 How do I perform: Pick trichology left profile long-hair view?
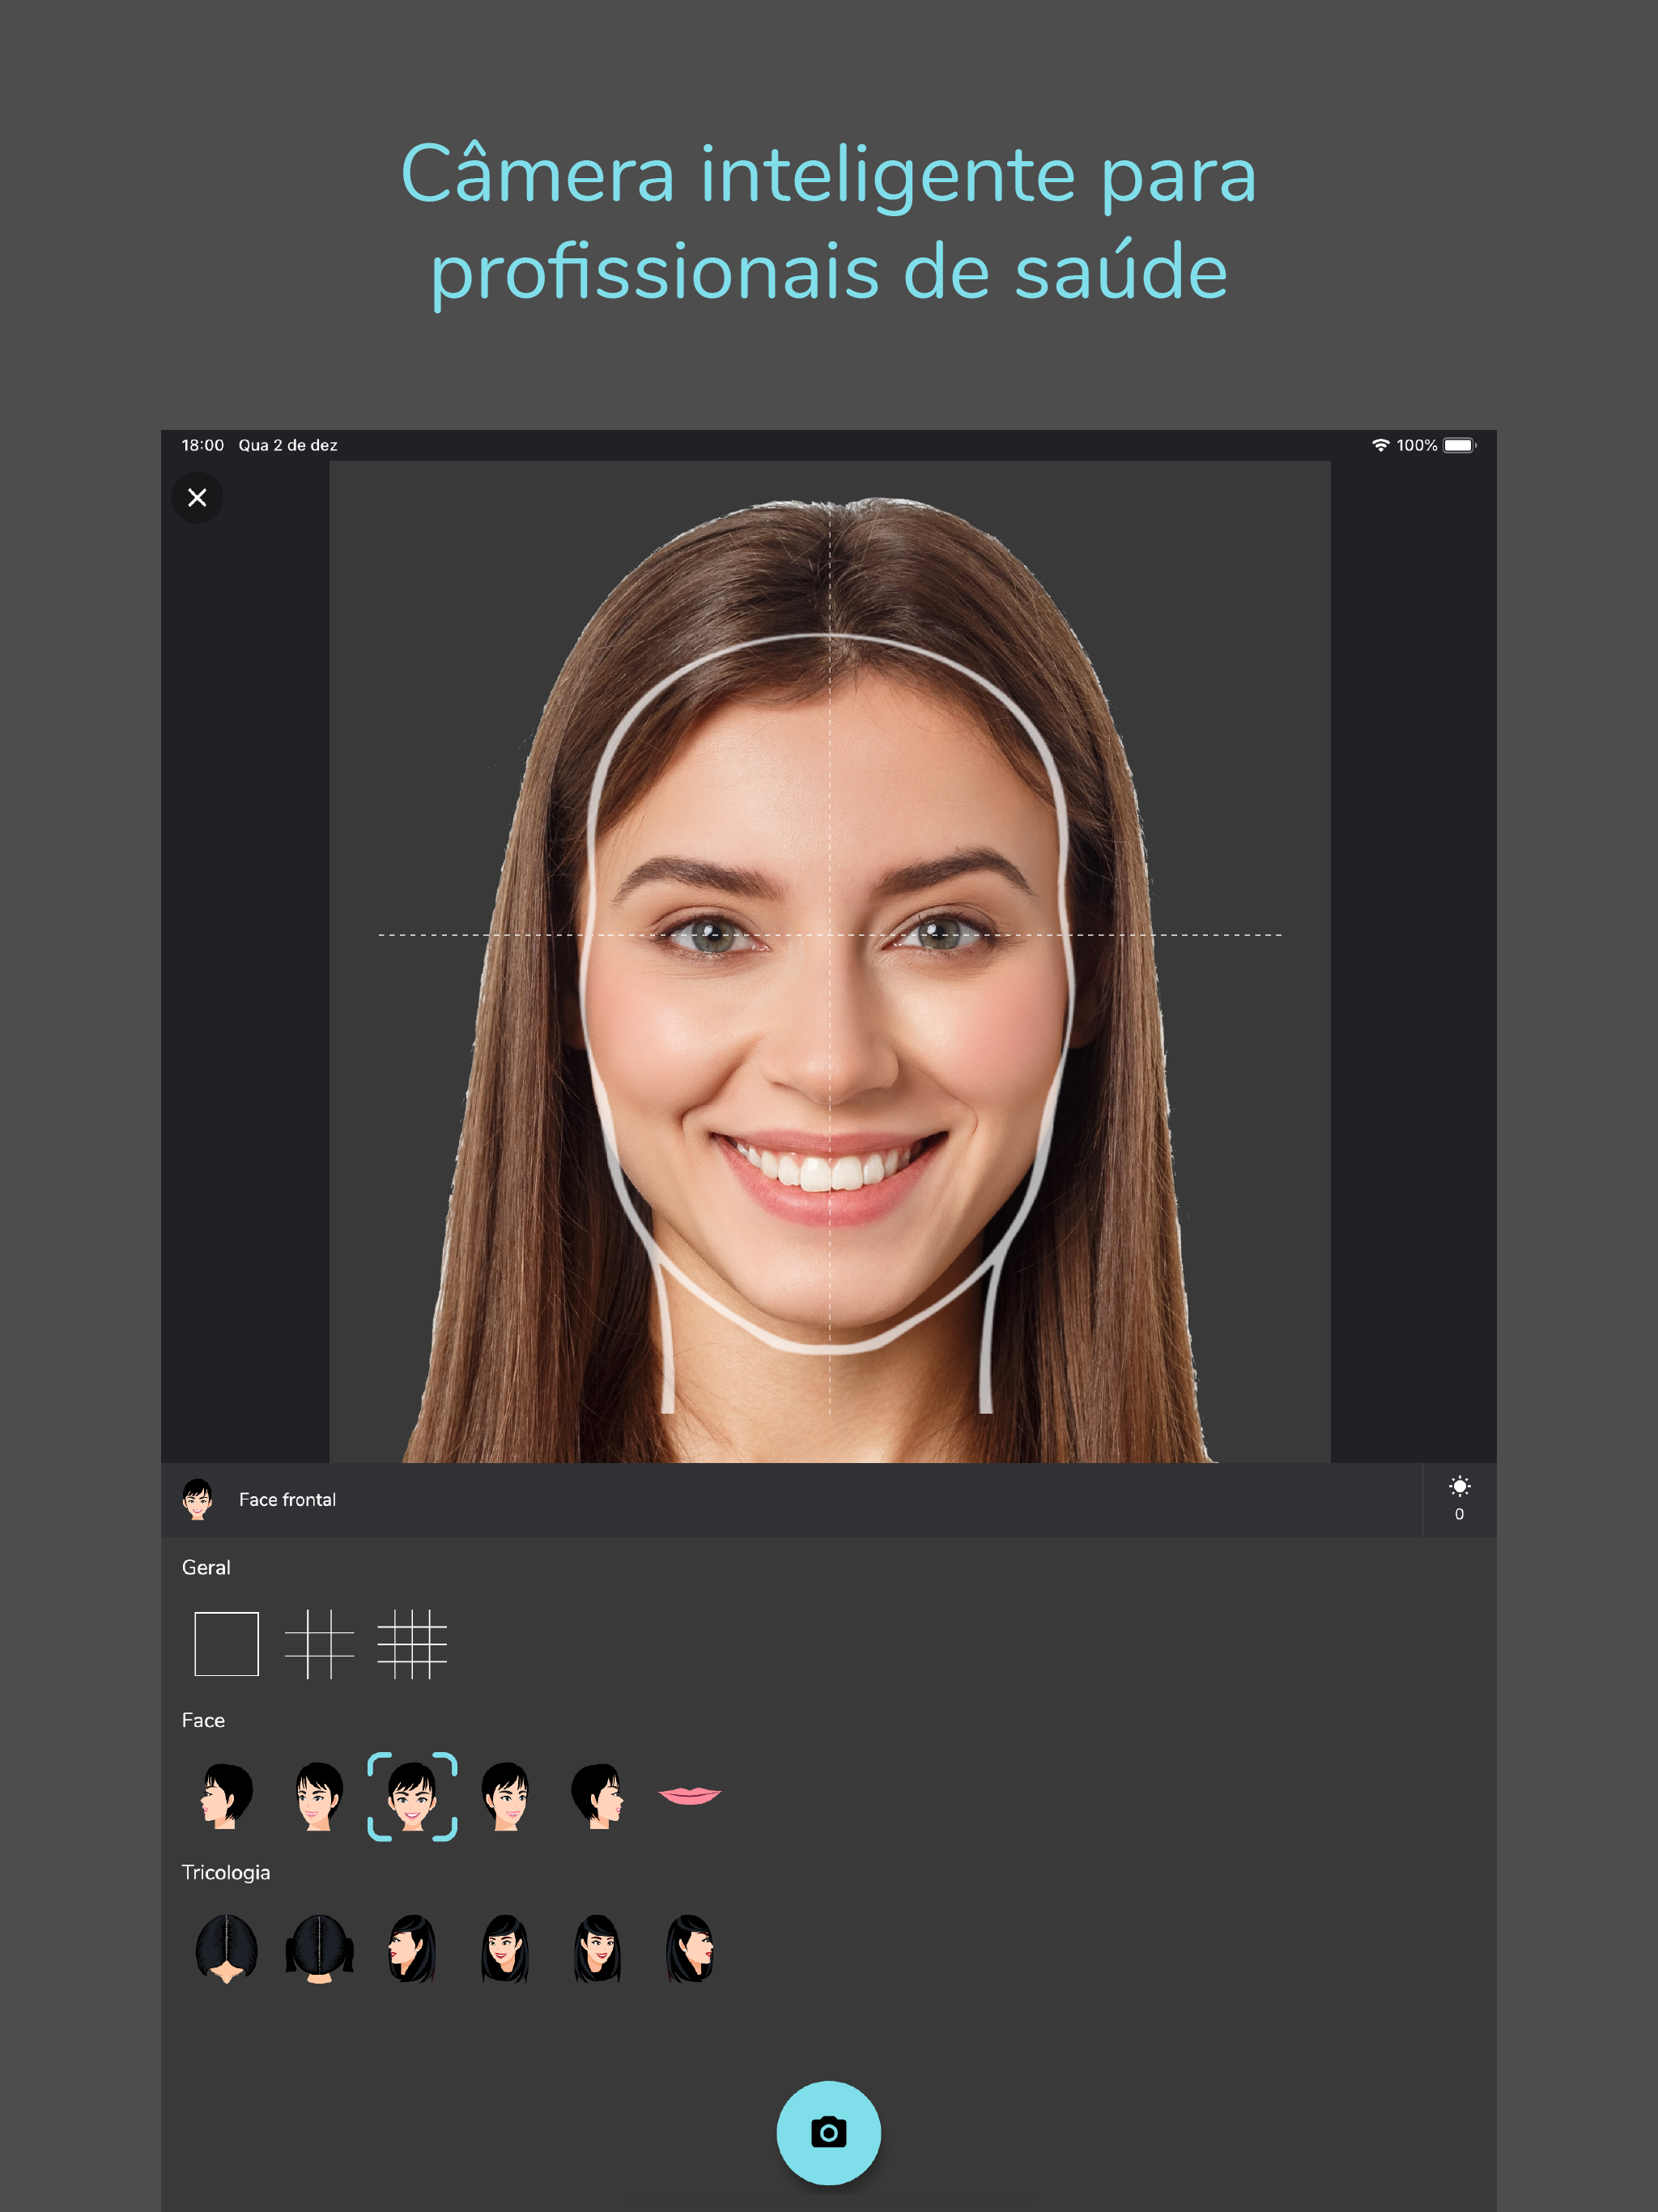pos(412,1948)
